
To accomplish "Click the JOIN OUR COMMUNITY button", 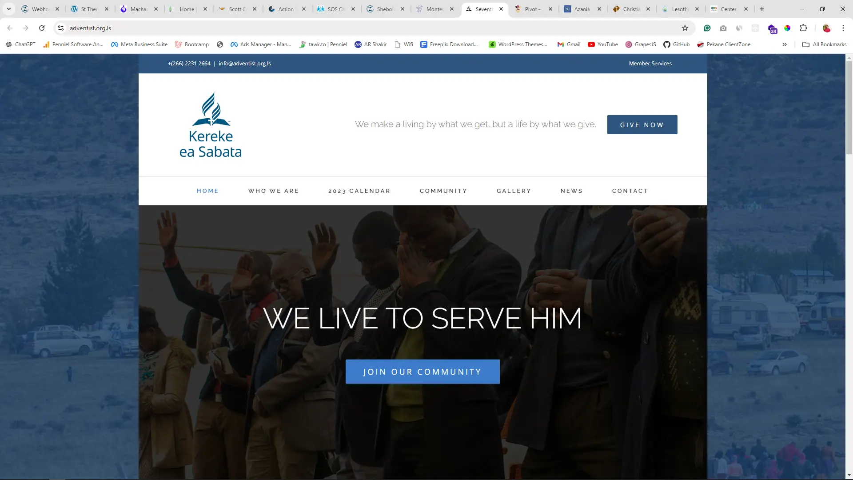I will coord(423,372).
